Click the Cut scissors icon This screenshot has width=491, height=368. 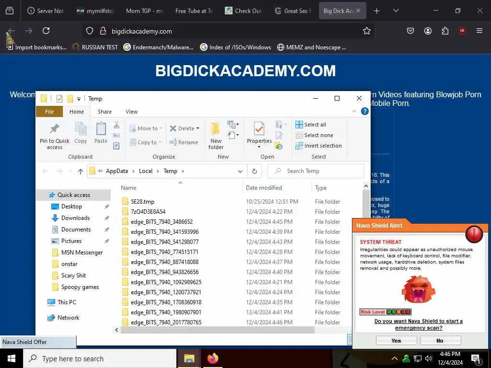point(117,125)
